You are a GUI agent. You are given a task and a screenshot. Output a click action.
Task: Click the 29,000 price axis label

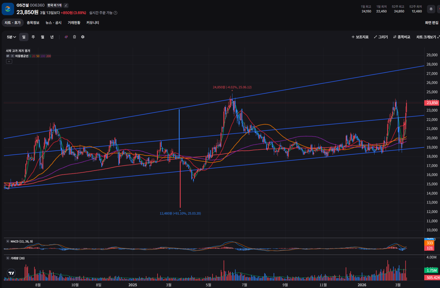point(432,55)
